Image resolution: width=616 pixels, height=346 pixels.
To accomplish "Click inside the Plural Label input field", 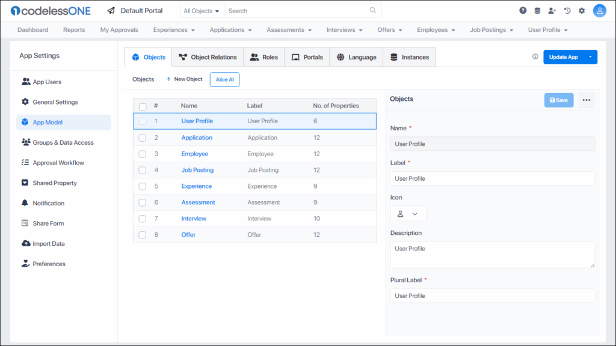I will pyautogui.click(x=492, y=296).
